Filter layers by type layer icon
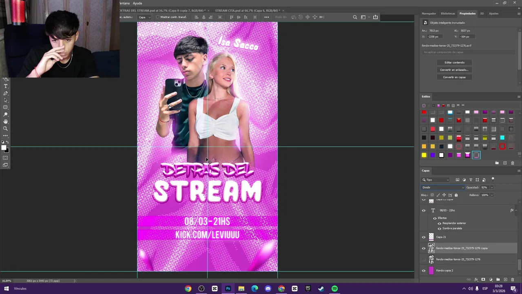Screen dimensions: 522x294 tap(471, 180)
